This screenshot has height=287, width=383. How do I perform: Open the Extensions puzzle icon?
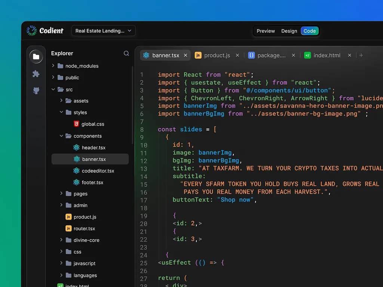point(36,74)
